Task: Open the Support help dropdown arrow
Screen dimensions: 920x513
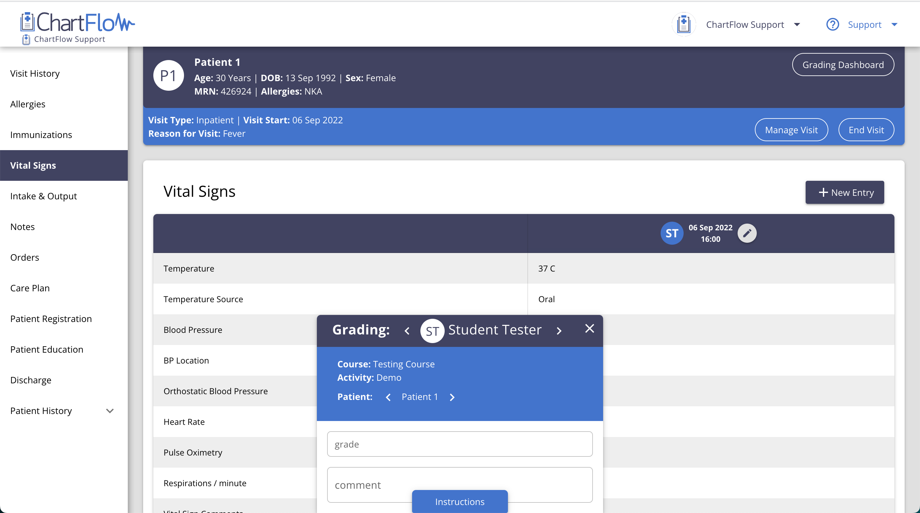Action: pos(894,25)
